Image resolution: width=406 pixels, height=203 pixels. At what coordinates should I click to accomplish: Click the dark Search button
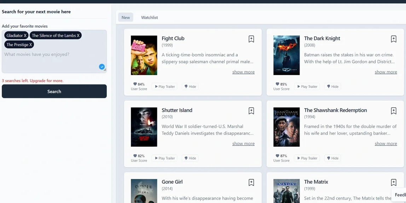tap(54, 91)
